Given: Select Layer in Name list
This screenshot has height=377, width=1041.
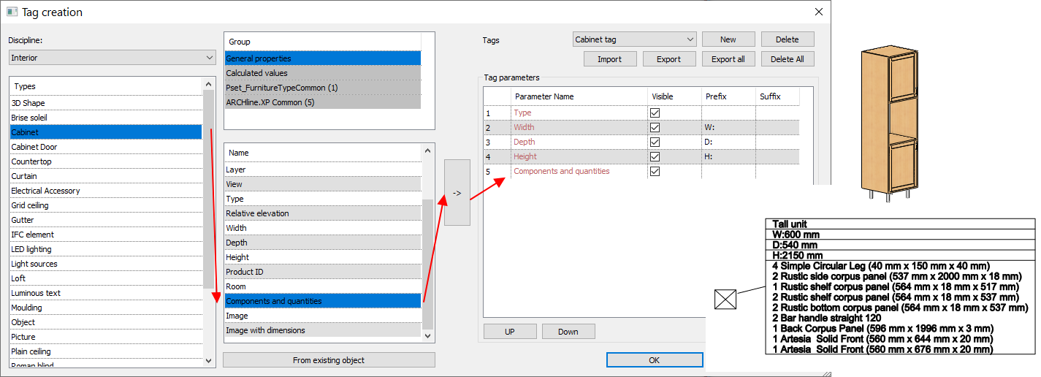Looking at the screenshot, I should point(323,170).
